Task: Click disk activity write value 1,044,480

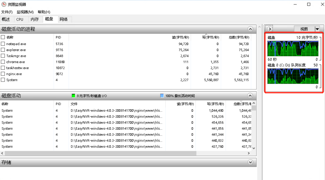Action: point(216,111)
